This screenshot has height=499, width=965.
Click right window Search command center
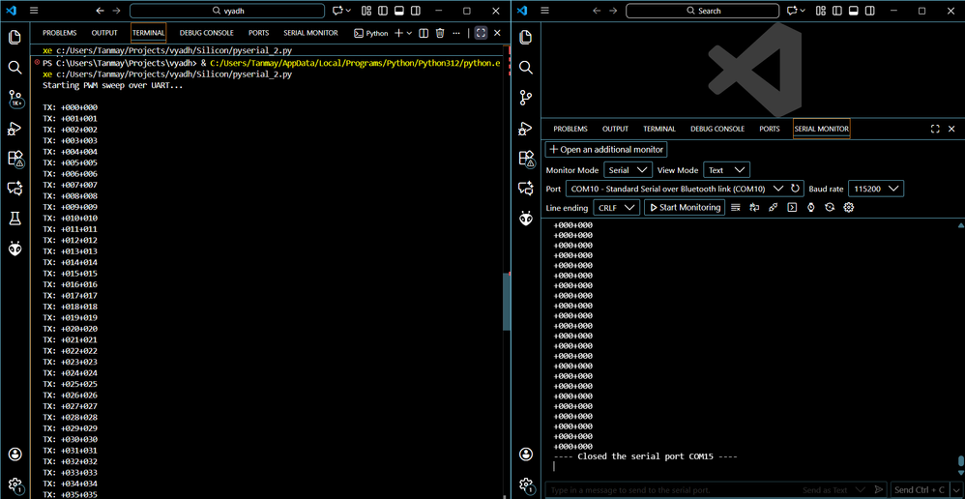703,11
